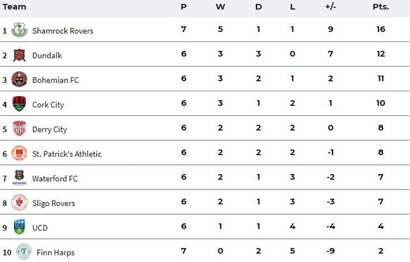Select the Waterford FC team name
410x262 pixels.
[x=55, y=179]
